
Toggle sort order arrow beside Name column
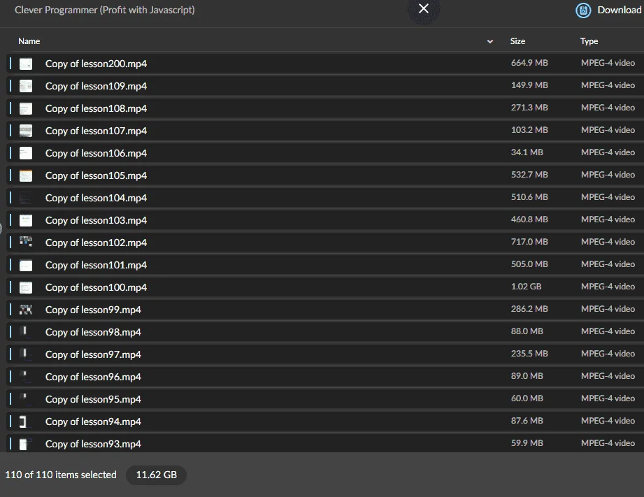(x=490, y=41)
